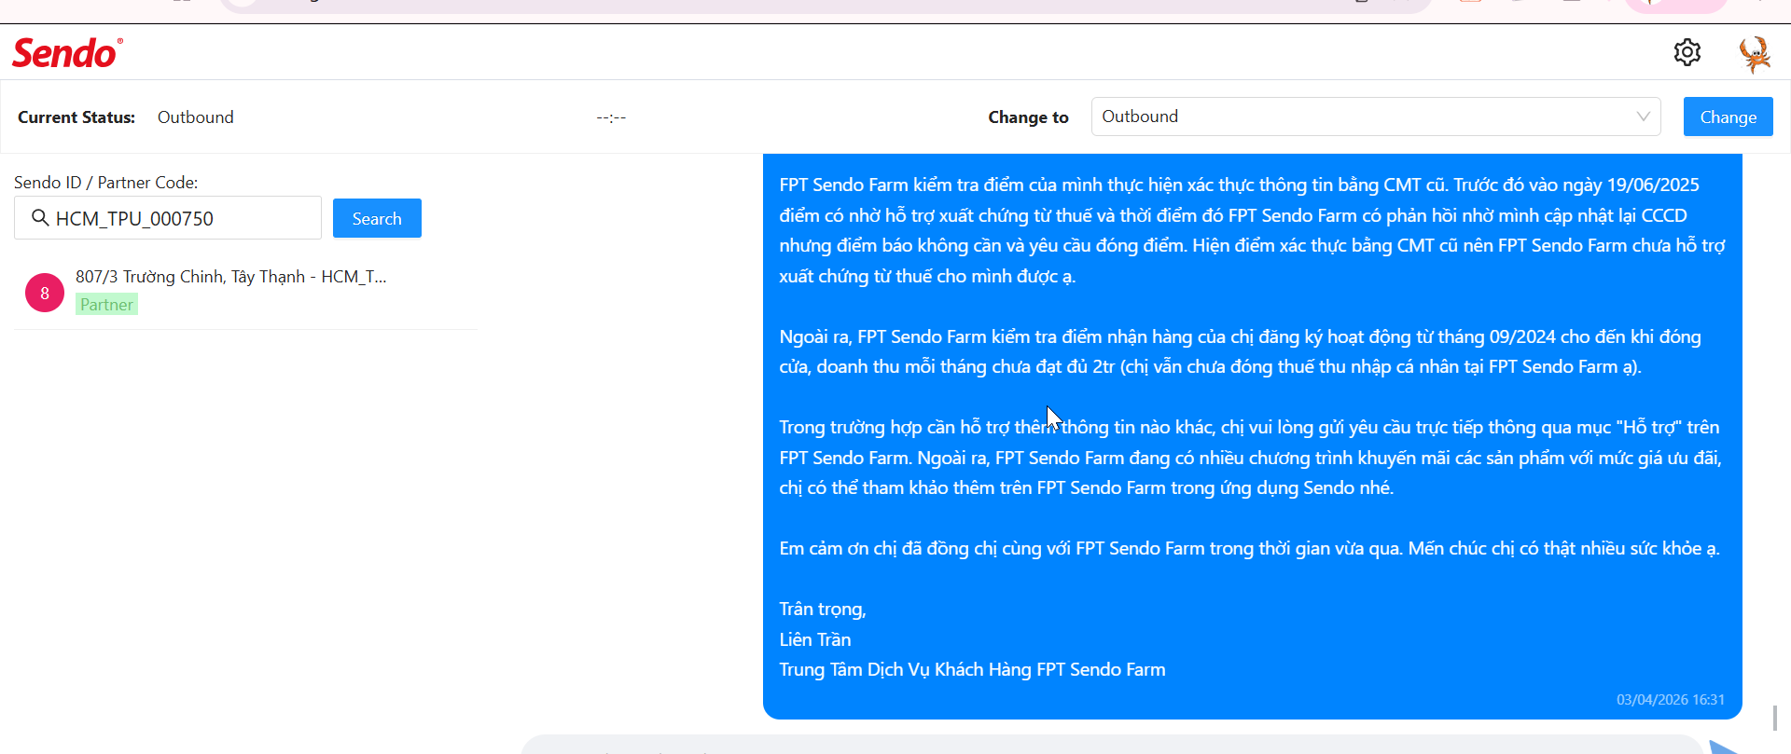Image resolution: width=1791 pixels, height=754 pixels.
Task: Click the pink contact avatar numbered 8
Action: [44, 293]
